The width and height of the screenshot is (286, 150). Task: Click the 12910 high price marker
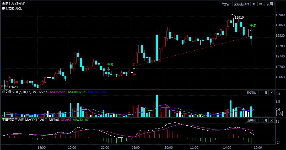(x=239, y=18)
